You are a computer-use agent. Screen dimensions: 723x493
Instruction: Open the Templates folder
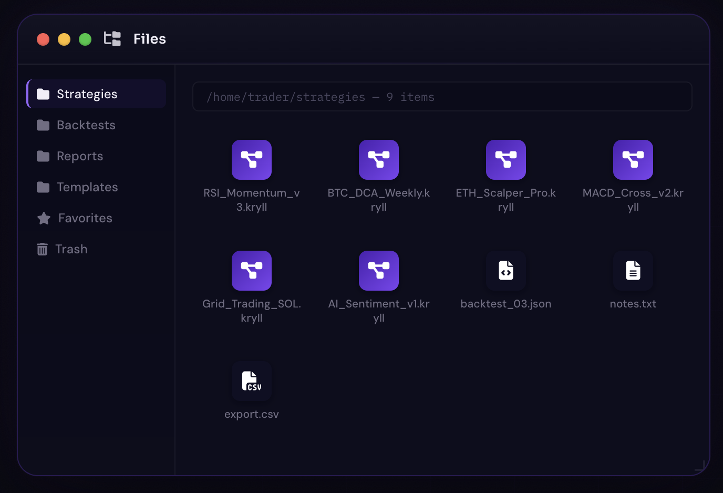[x=86, y=187]
